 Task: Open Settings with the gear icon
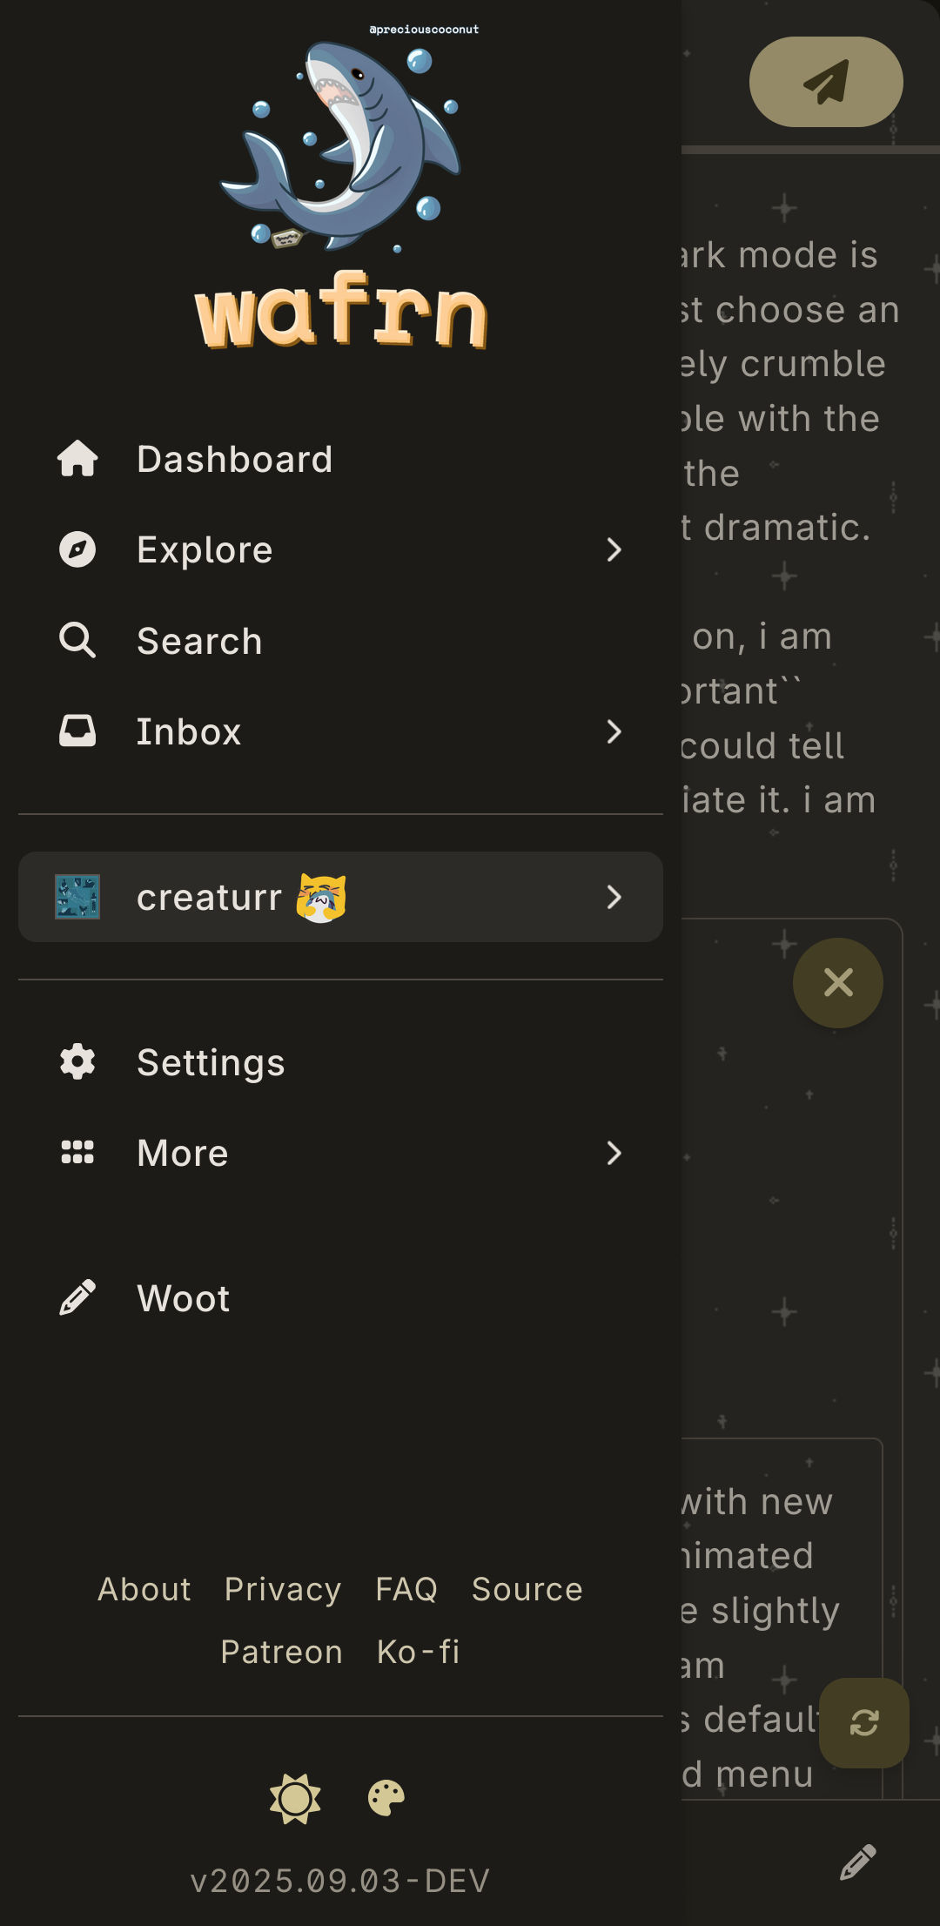coord(77,1062)
